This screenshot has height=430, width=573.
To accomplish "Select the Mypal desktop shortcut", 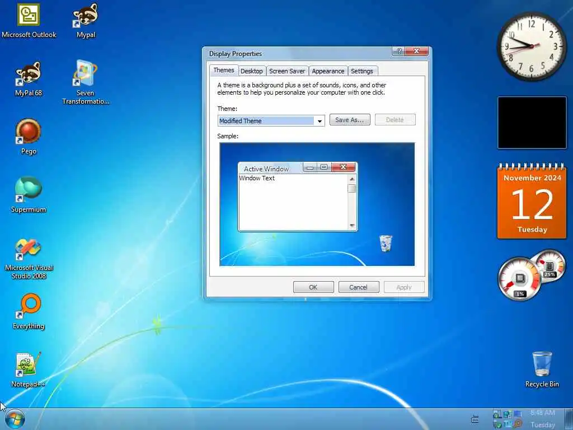I will (86, 21).
